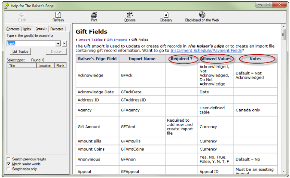This screenshot has width=290, height=178.
Task: Click the Yes, No, True, False cell
Action: (x=216, y=159)
